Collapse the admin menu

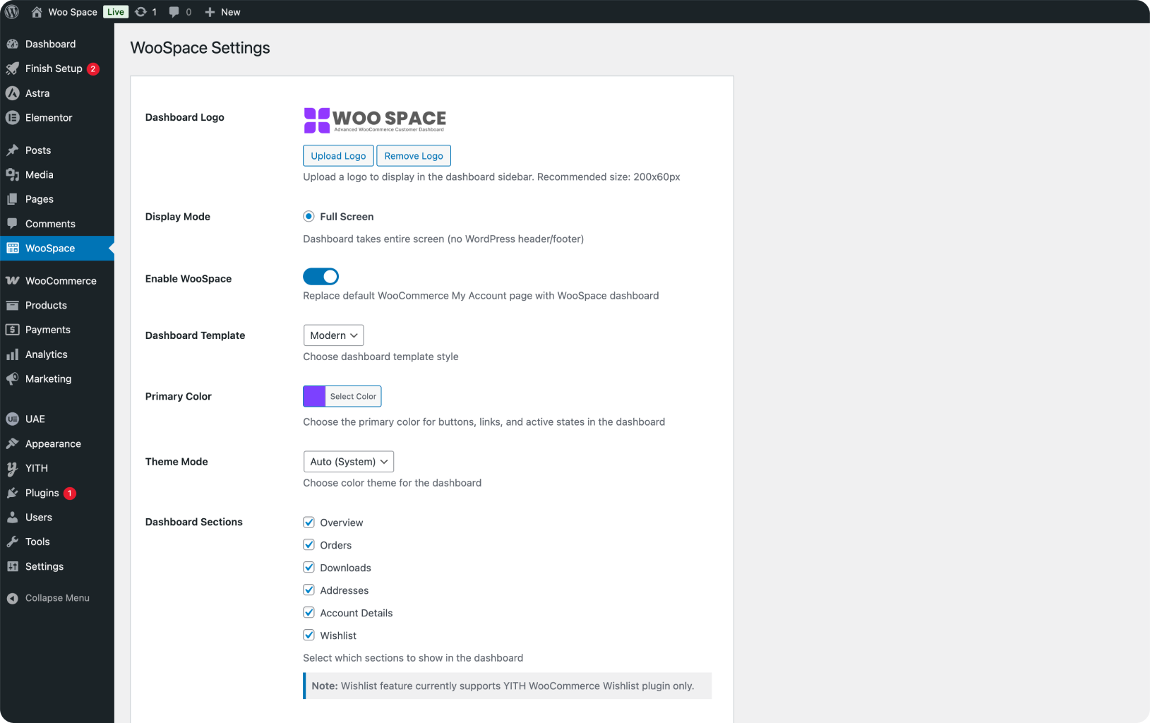pyautogui.click(x=56, y=597)
